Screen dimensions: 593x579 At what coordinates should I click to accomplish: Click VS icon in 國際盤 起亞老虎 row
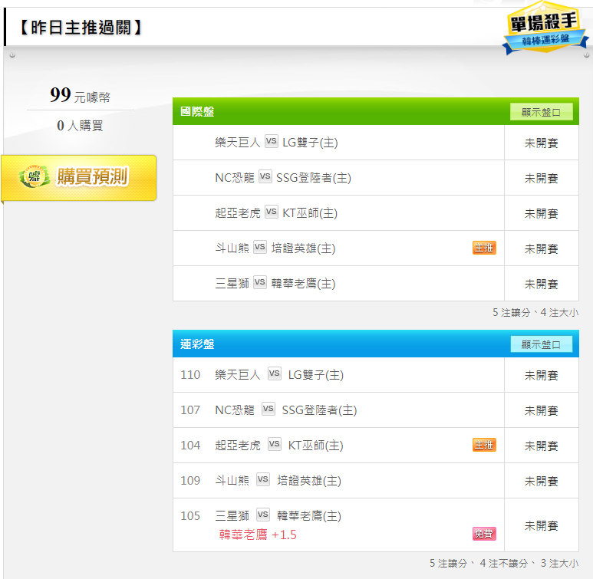[271, 212]
